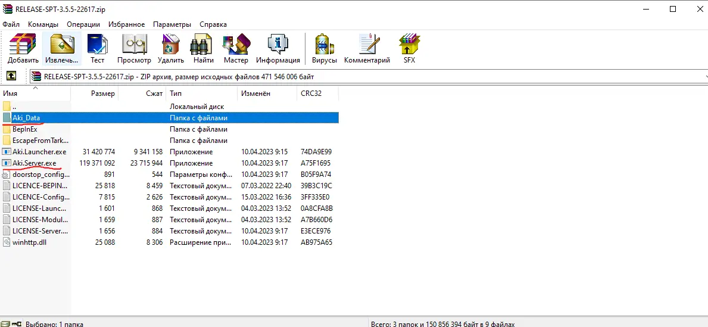Click the EscapeFromTark... folder icon
Viewport: 708px width, 327px height.
(x=7, y=141)
